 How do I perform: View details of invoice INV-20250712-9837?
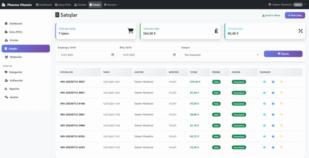[264, 82]
